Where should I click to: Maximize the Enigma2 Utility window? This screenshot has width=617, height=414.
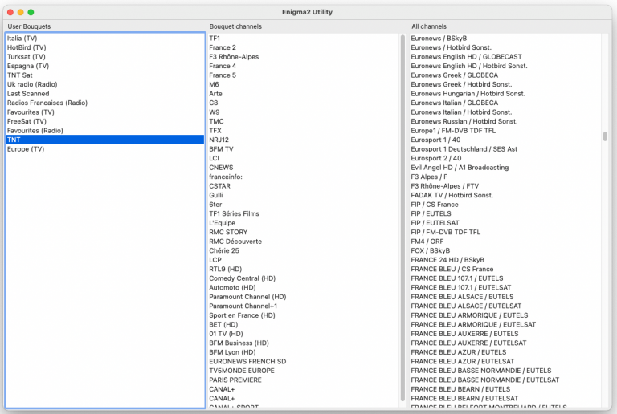[x=31, y=12]
